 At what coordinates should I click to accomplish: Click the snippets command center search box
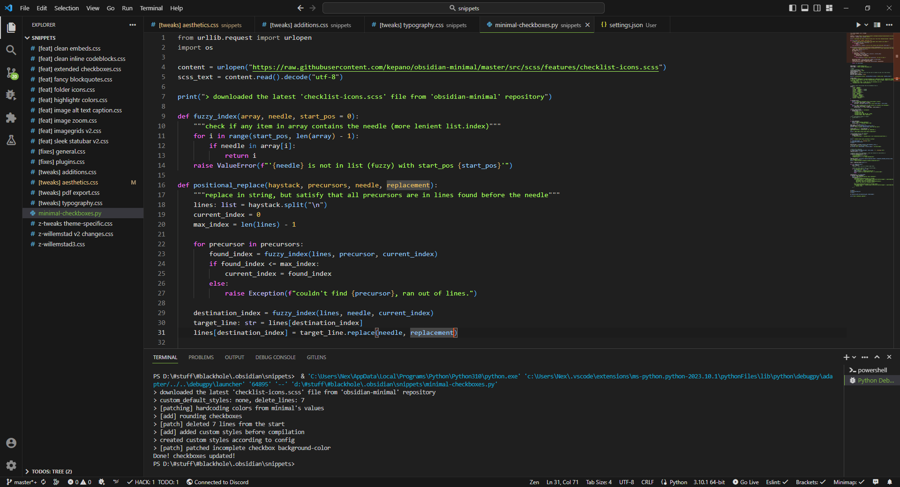(x=464, y=8)
